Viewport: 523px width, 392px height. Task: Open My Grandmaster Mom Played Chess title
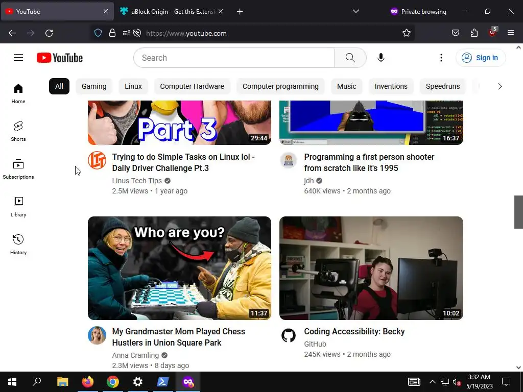pyautogui.click(x=178, y=337)
